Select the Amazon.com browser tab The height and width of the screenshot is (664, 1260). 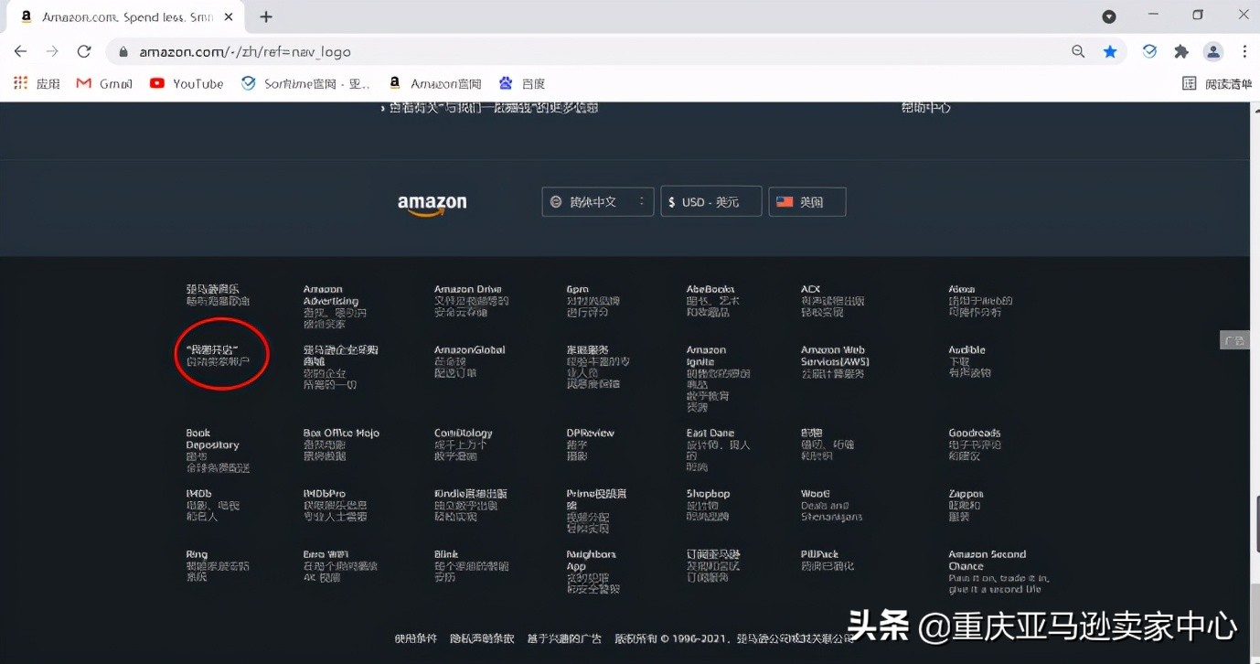tap(119, 15)
